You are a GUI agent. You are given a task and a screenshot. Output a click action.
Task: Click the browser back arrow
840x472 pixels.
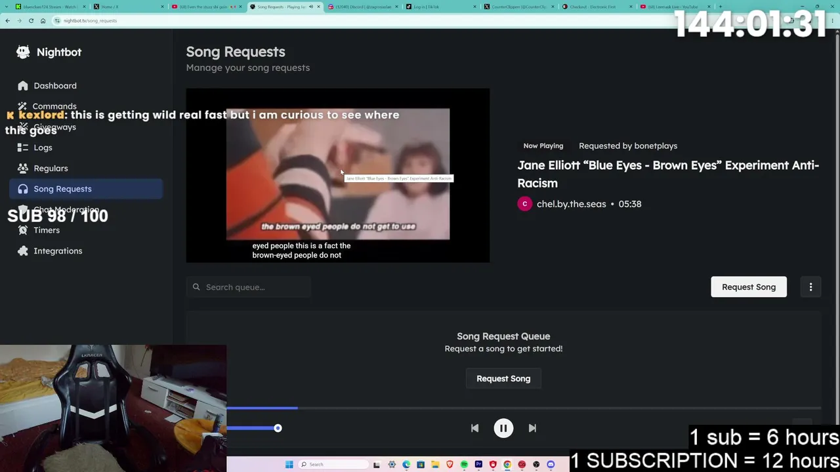click(7, 20)
